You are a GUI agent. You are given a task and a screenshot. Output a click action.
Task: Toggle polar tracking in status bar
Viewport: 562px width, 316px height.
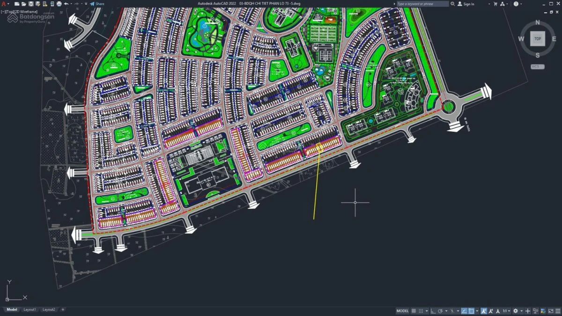440,311
